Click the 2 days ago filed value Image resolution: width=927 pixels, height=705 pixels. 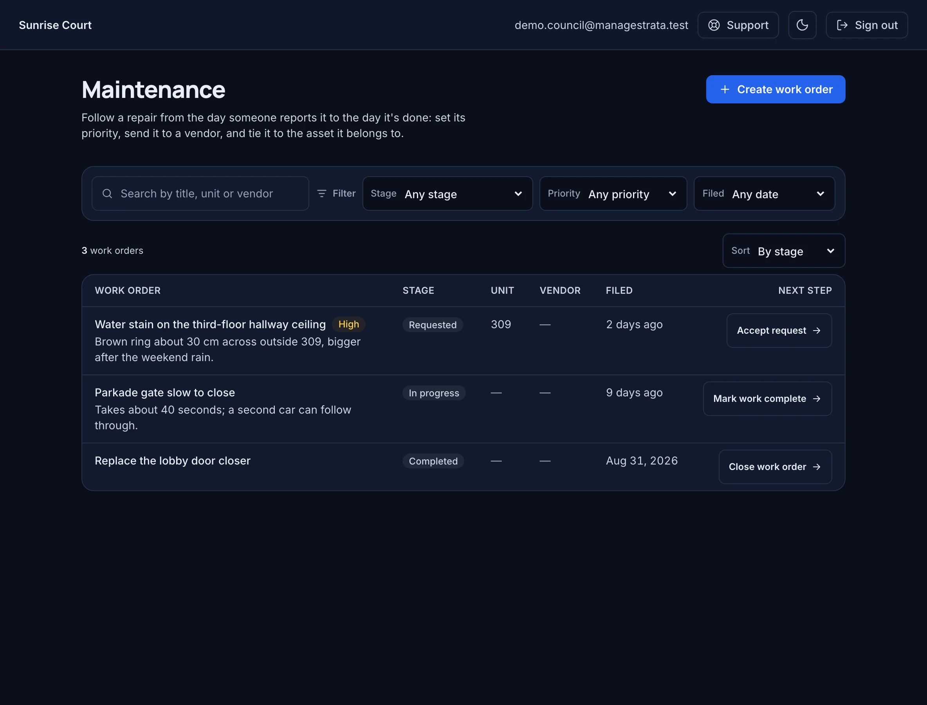pyautogui.click(x=634, y=324)
